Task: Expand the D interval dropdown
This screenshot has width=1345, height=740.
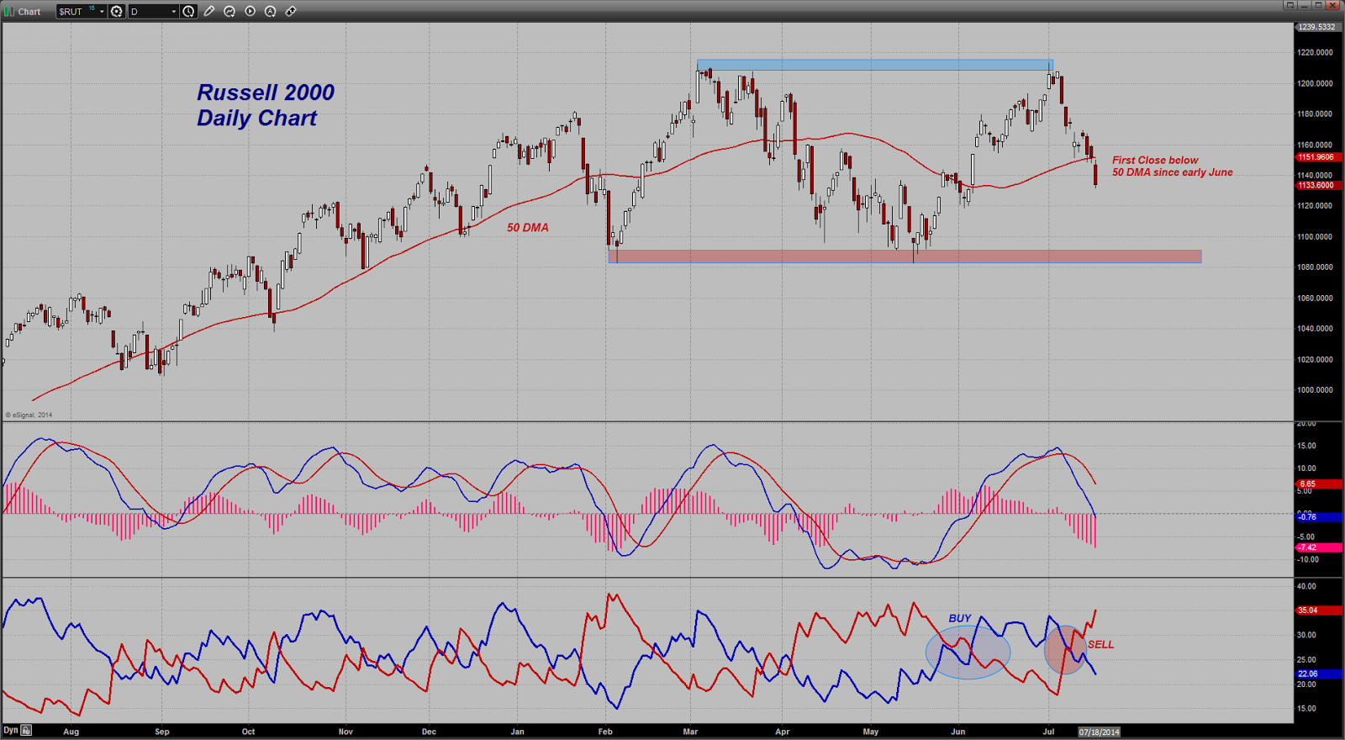Action: [x=174, y=12]
